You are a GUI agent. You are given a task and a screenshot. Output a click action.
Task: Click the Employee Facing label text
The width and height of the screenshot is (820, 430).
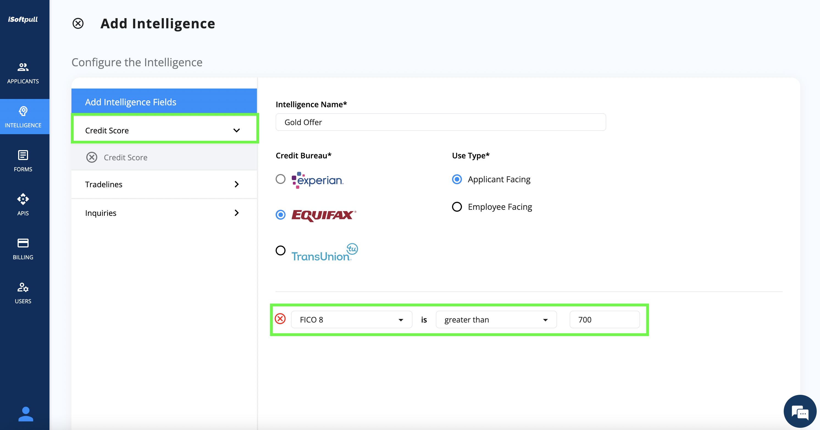tap(500, 207)
